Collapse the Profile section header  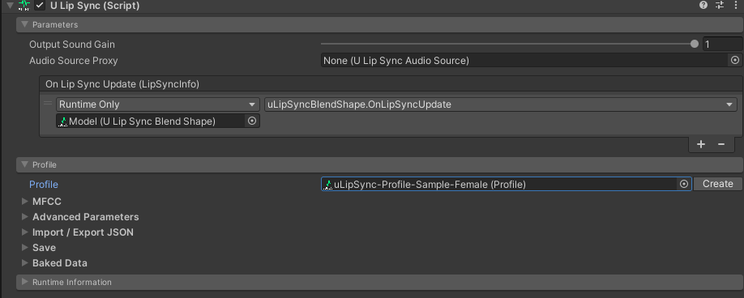(x=379, y=165)
